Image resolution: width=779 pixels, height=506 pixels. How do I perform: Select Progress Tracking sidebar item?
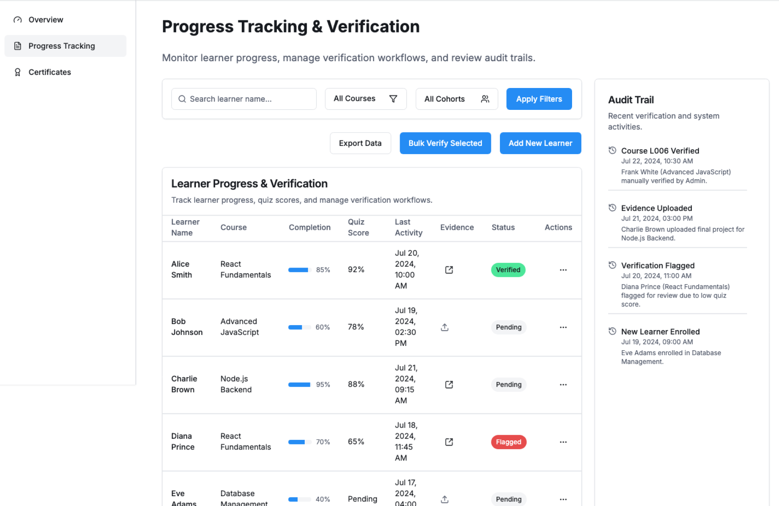tap(62, 46)
